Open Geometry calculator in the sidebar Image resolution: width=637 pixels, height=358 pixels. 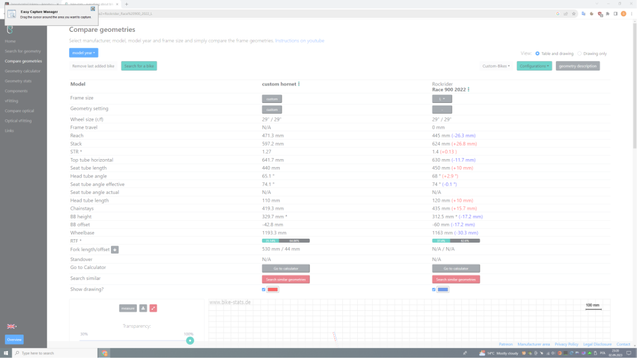point(22,71)
